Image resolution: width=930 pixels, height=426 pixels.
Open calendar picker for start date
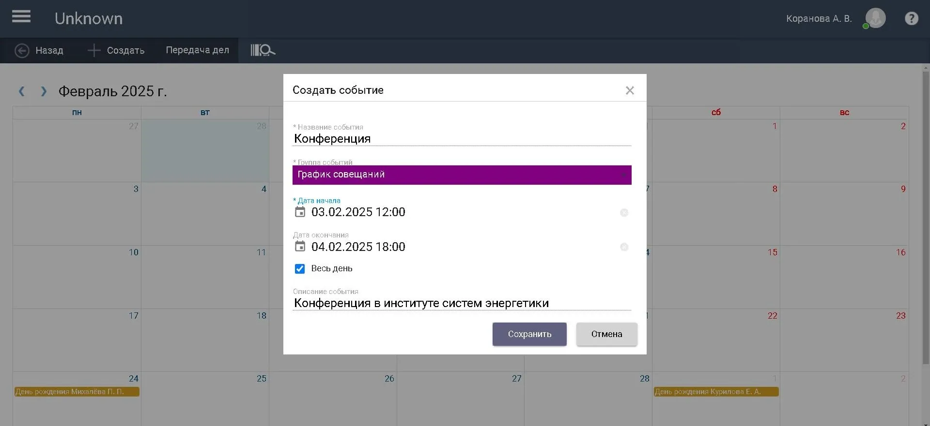(x=300, y=212)
